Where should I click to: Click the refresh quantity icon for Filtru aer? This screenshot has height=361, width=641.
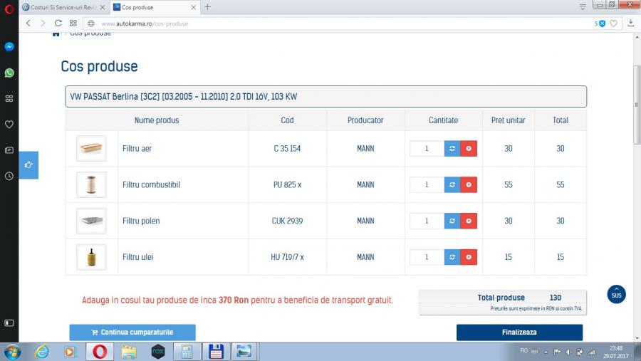[x=452, y=149]
